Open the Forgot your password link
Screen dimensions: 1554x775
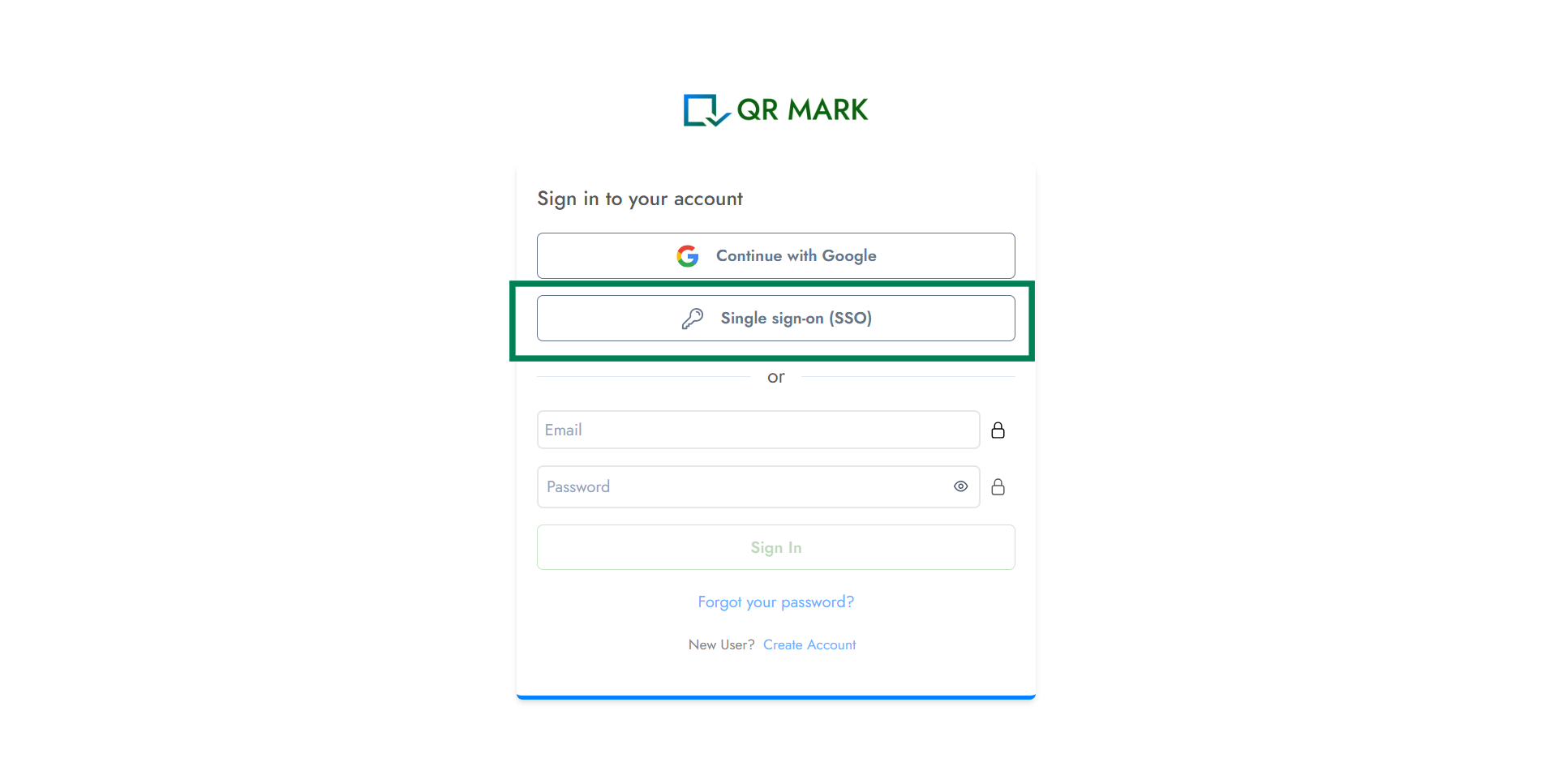pyautogui.click(x=775, y=602)
